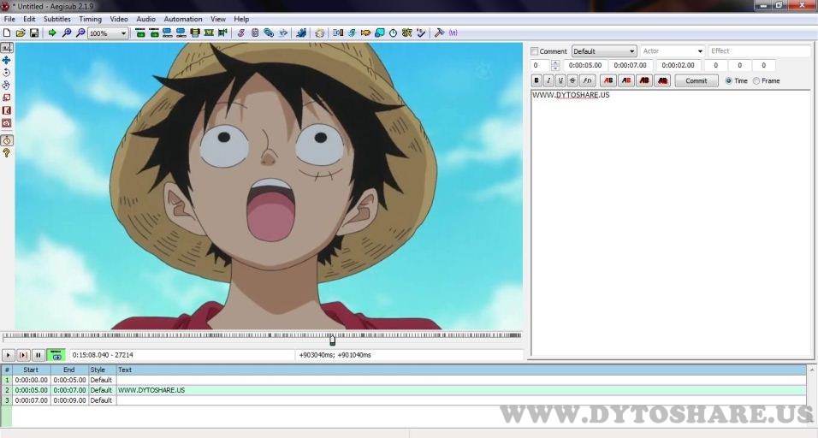Select the rotate on Z axis tool
818x438 pixels.
pyautogui.click(x=7, y=73)
